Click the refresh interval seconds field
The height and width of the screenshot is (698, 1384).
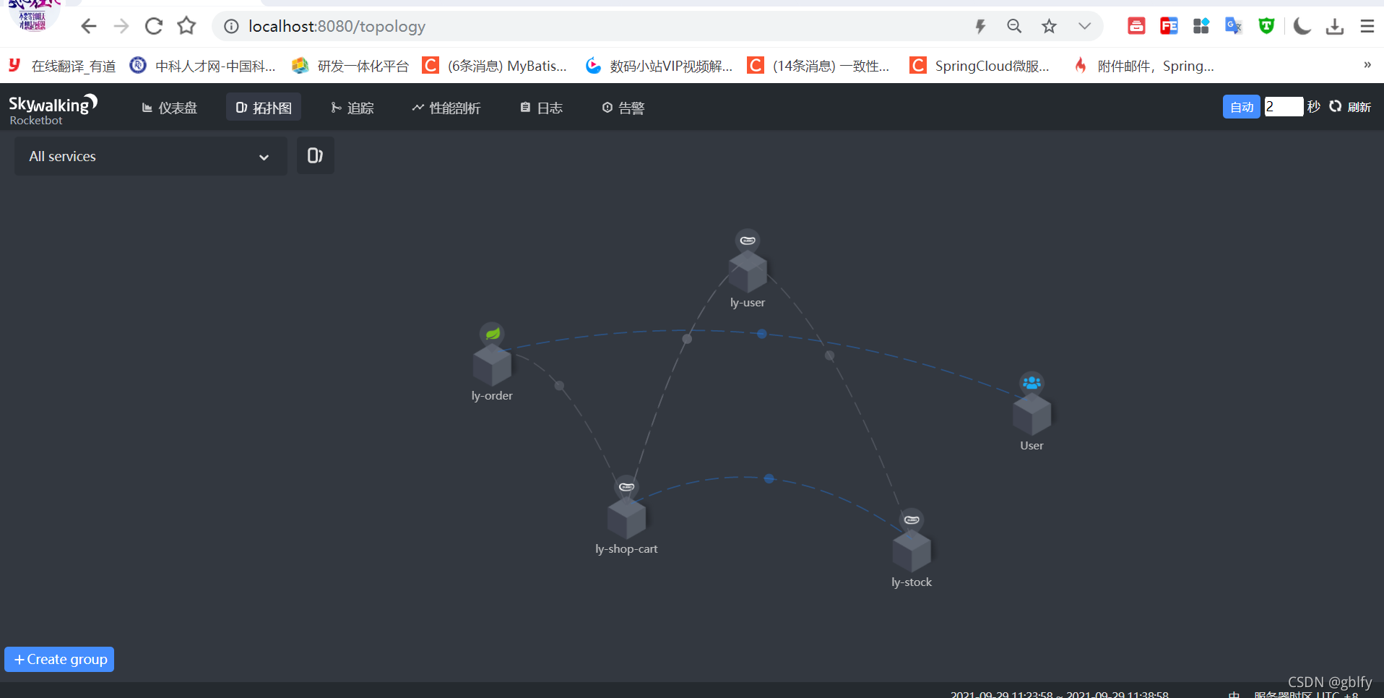(1284, 107)
